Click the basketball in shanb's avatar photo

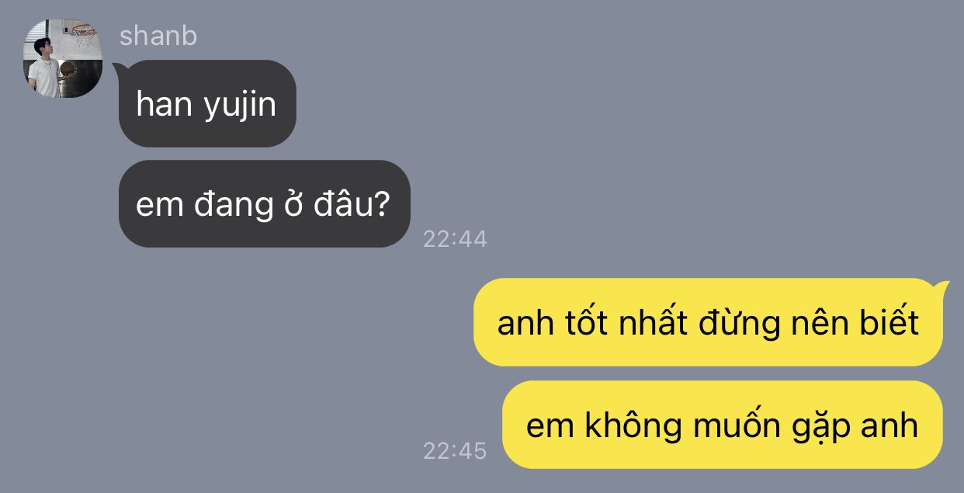65,70
